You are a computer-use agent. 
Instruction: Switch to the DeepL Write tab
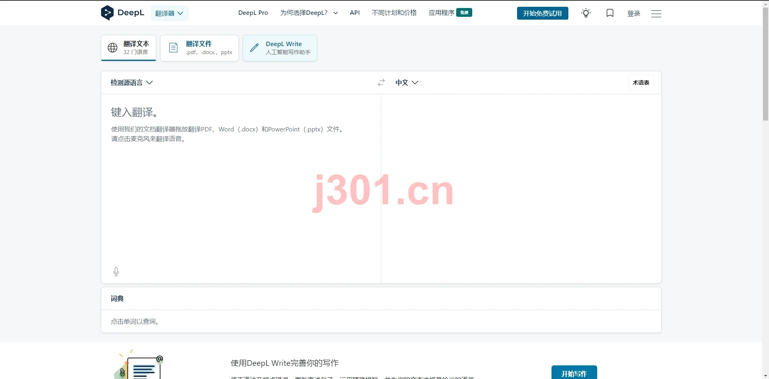pos(280,48)
